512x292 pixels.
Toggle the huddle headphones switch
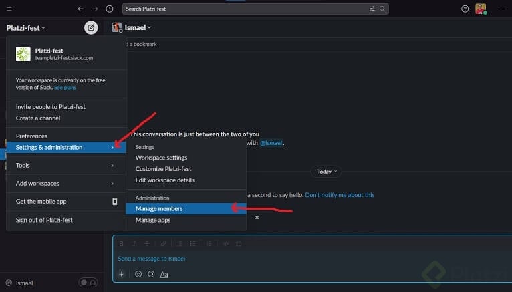pos(88,283)
